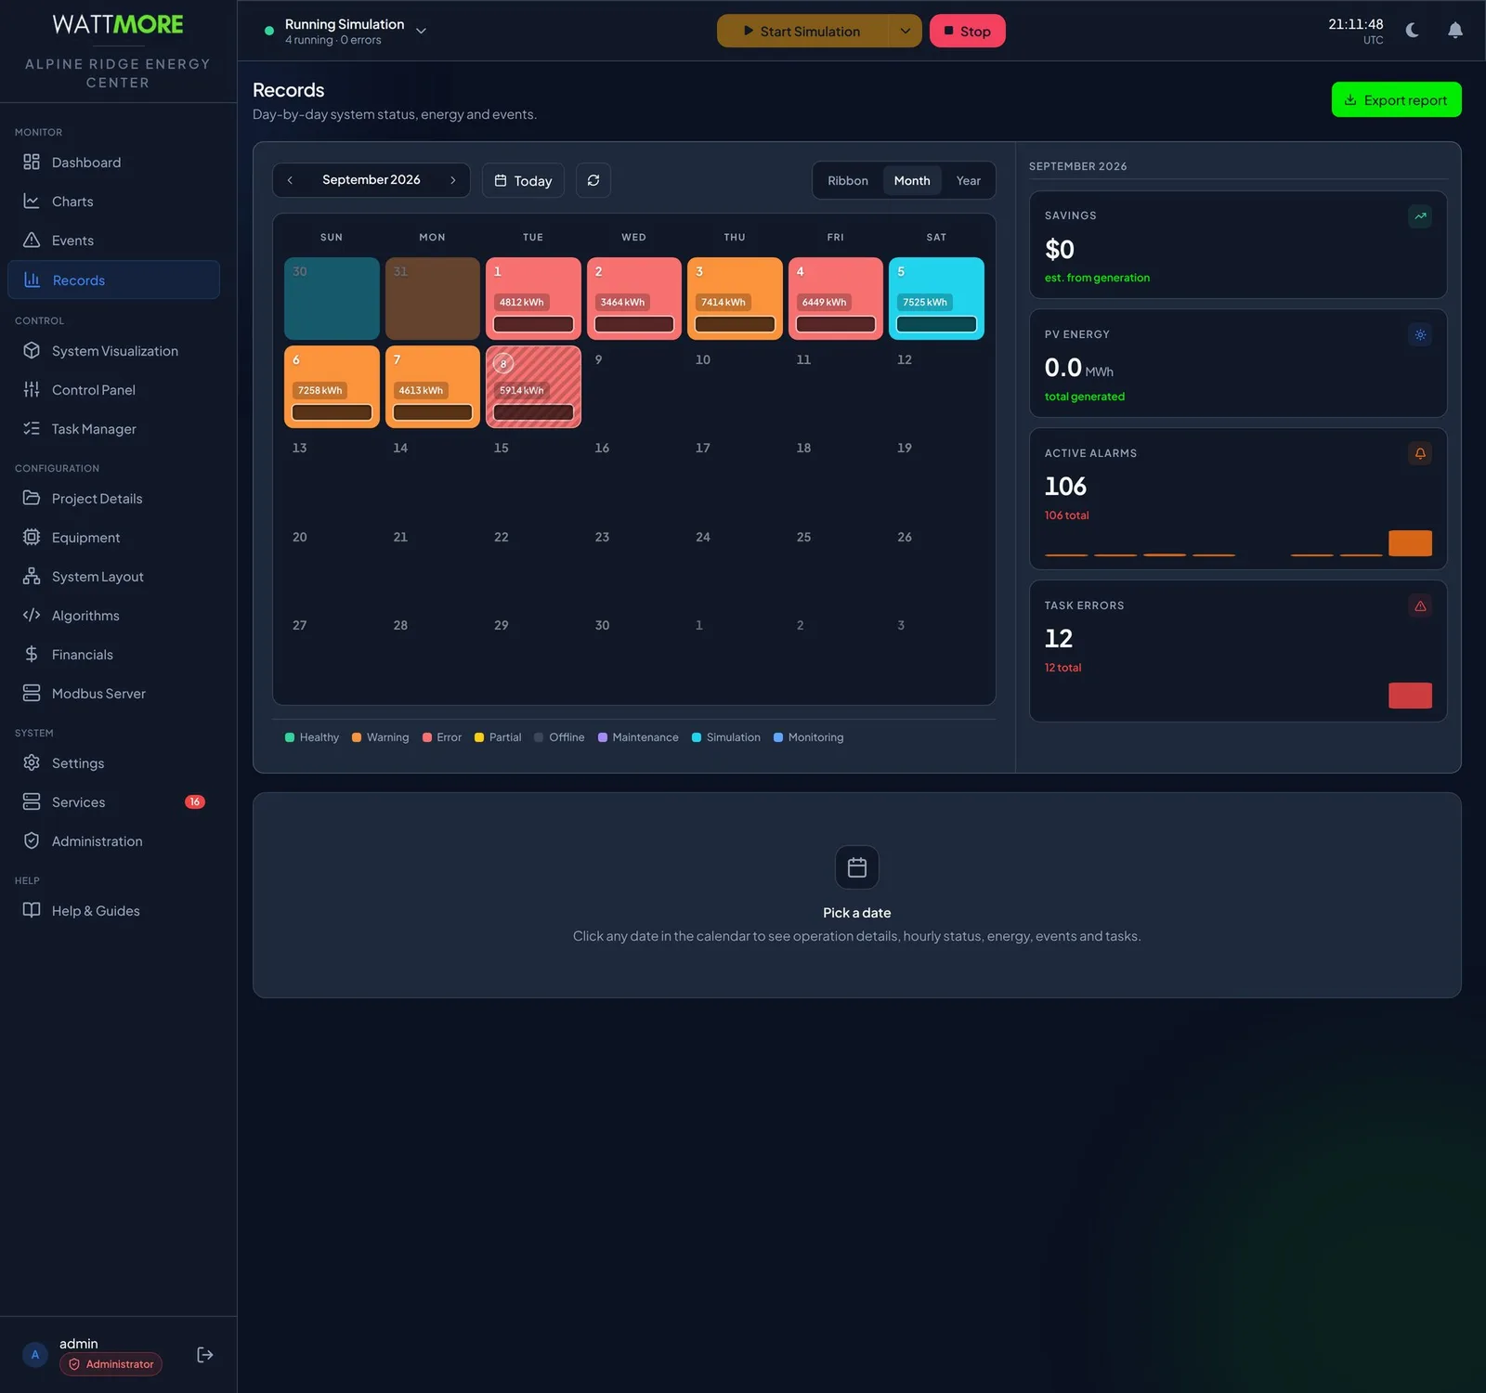Stop the running simulation
The image size is (1486, 1393).
pos(968,31)
